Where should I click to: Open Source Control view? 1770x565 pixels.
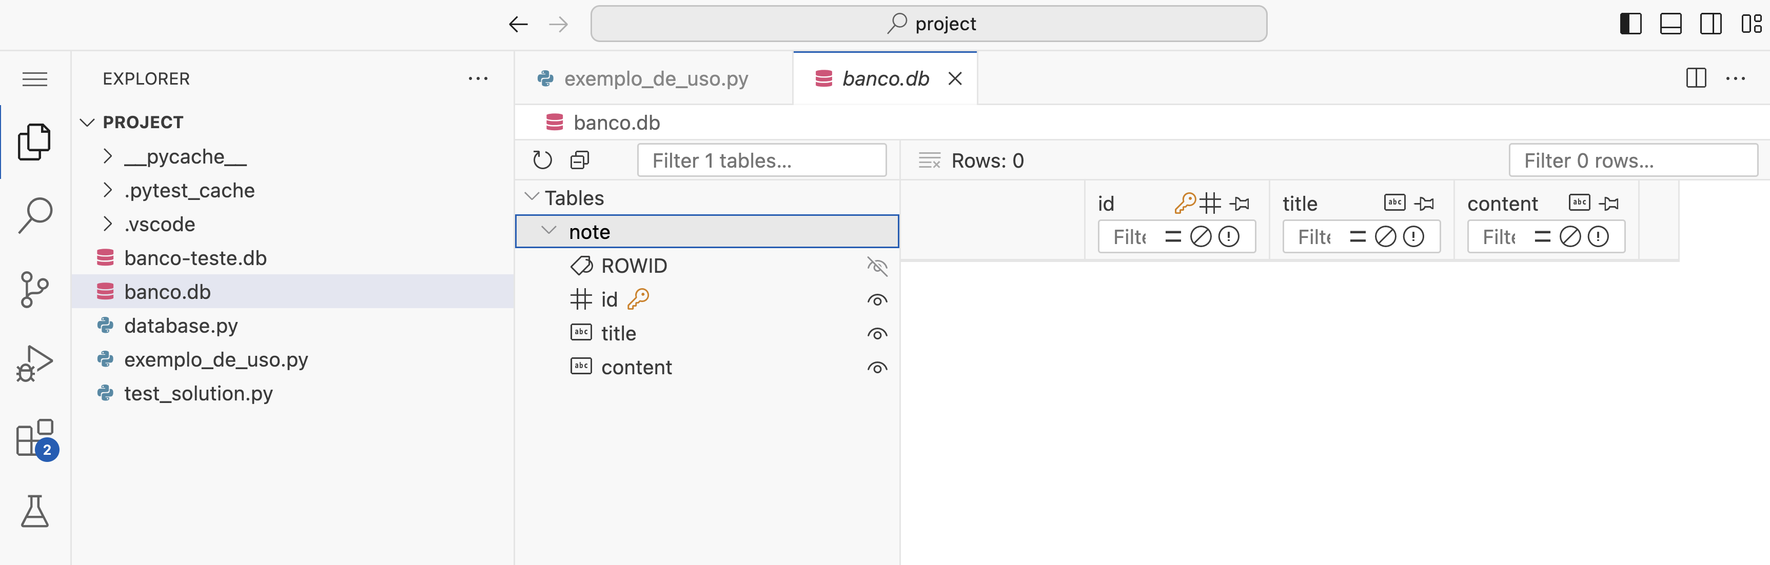tap(34, 289)
